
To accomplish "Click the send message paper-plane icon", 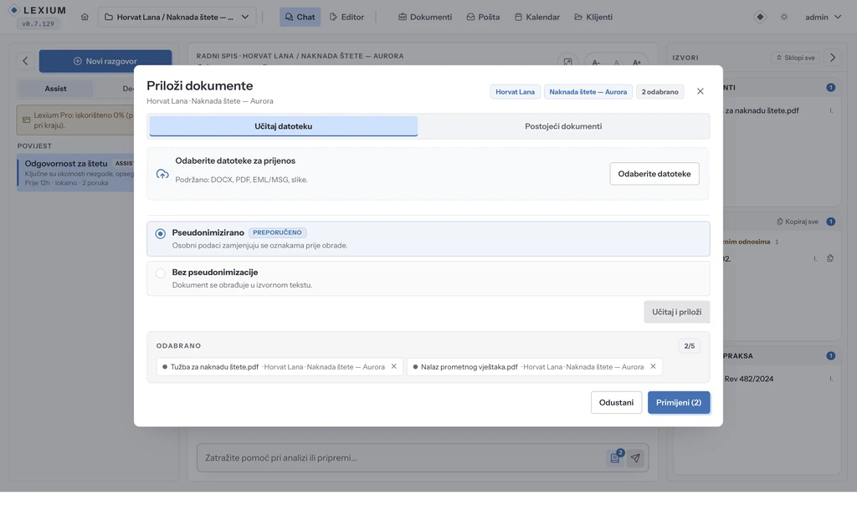I will click(x=635, y=458).
